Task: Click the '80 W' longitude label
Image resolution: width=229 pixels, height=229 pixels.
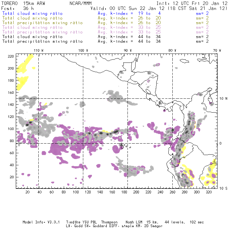Action: (172, 50)
